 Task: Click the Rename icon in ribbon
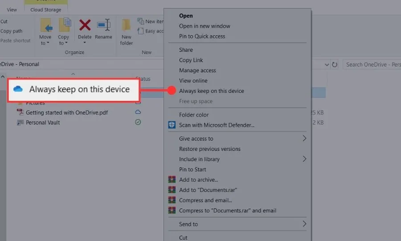[x=103, y=25]
